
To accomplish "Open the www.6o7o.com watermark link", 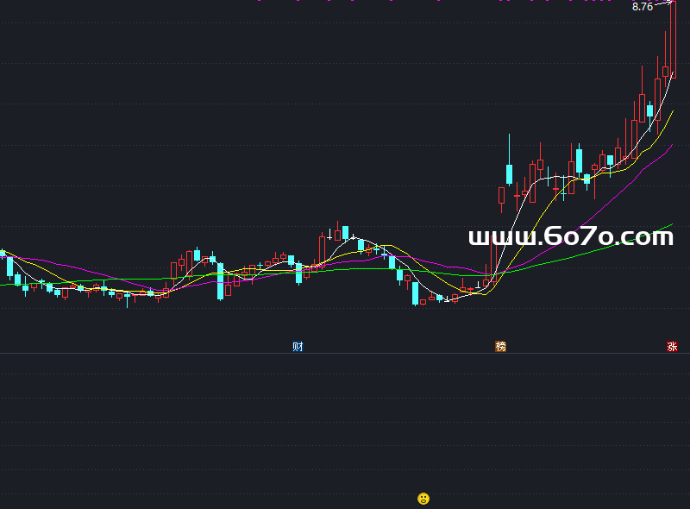I will [570, 237].
